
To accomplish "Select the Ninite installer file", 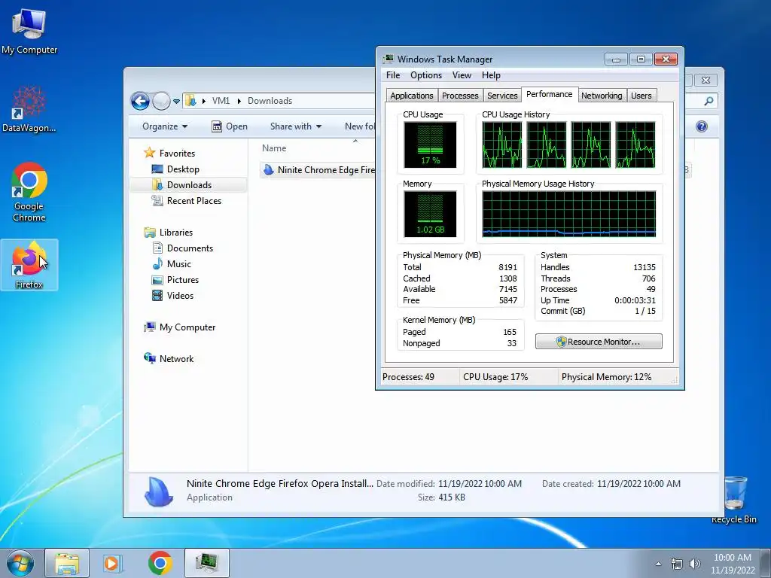I will point(319,169).
